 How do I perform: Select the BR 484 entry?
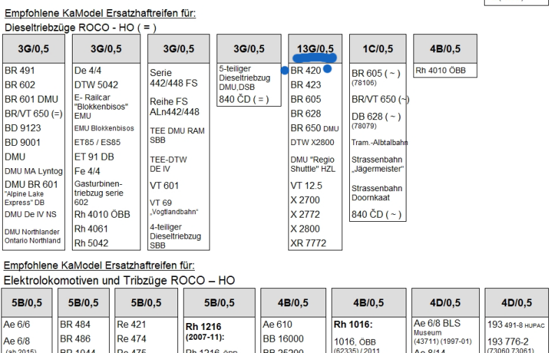tap(75, 324)
